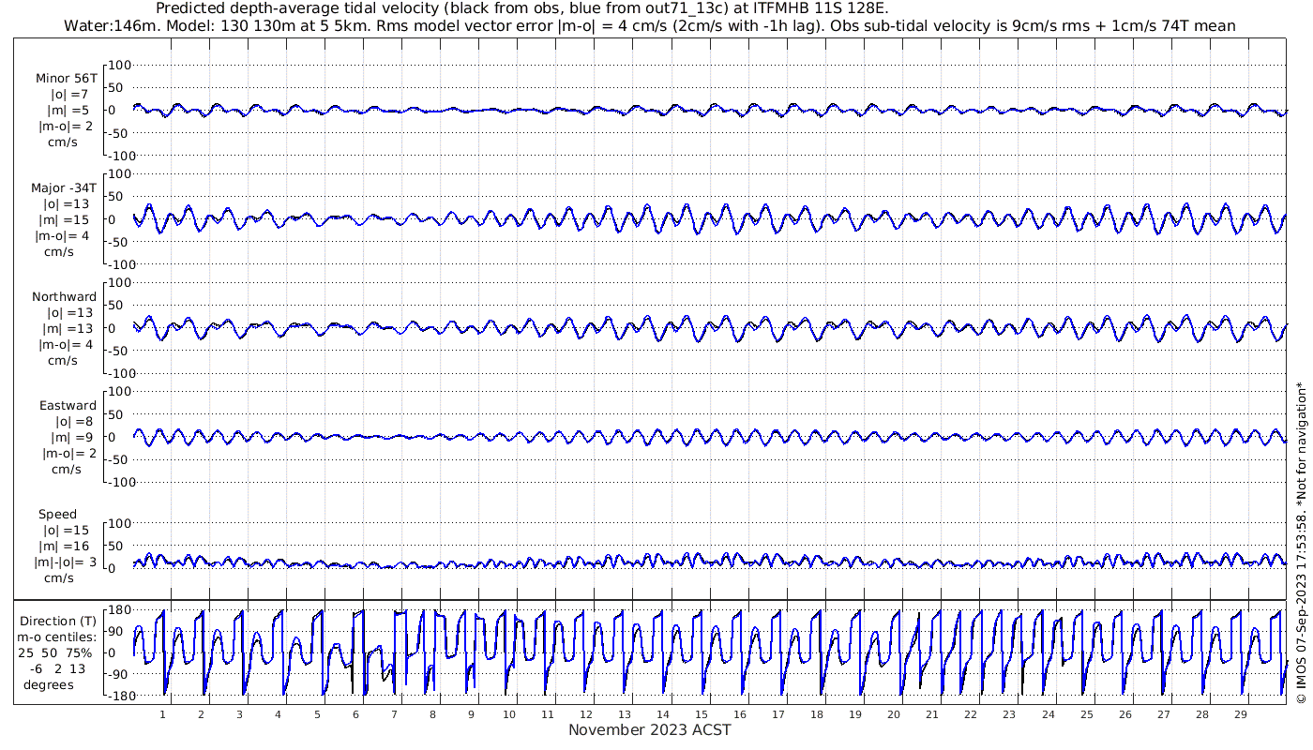Viewport: 1313px width, 750px height.
Task: Click '|m-o|= 4' in the Northward panel
Action: (65, 344)
